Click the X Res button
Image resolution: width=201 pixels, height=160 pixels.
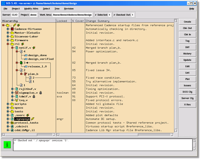pos(187,105)
